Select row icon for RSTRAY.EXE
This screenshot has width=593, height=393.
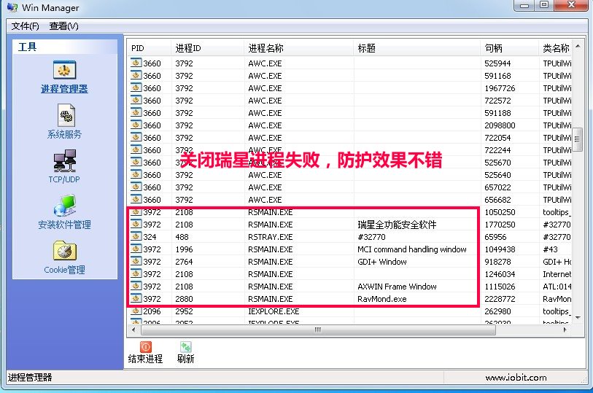tap(136, 236)
